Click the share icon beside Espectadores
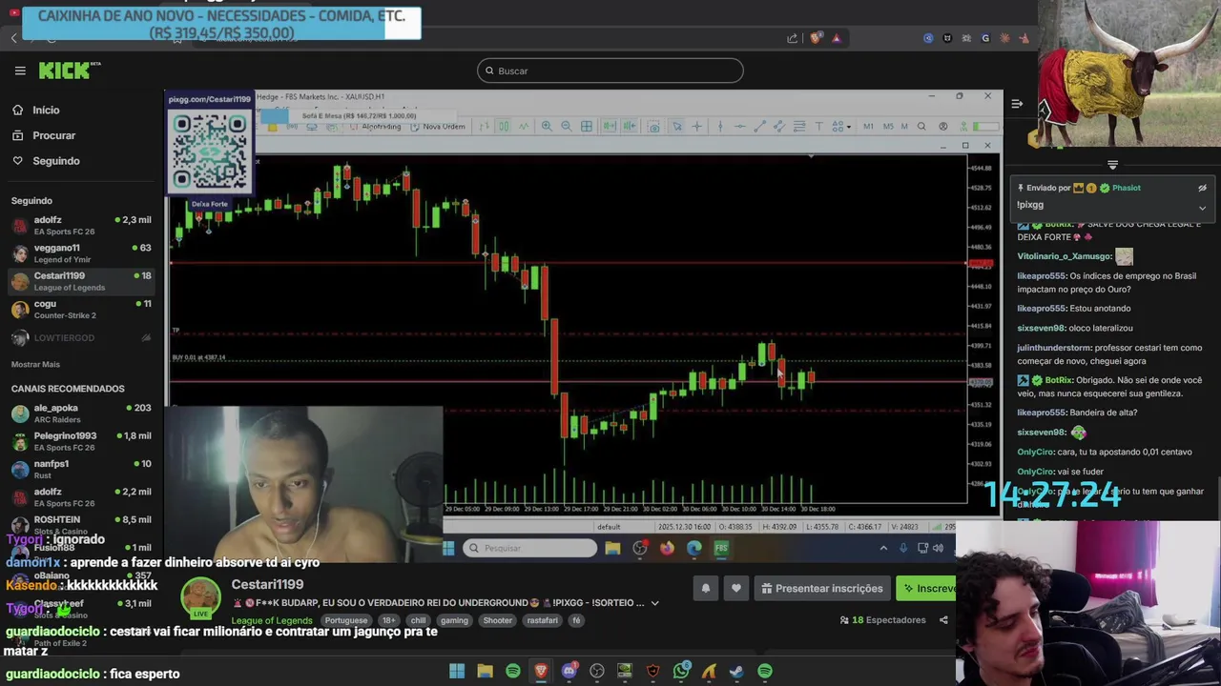This screenshot has height=686, width=1221. [x=943, y=620]
